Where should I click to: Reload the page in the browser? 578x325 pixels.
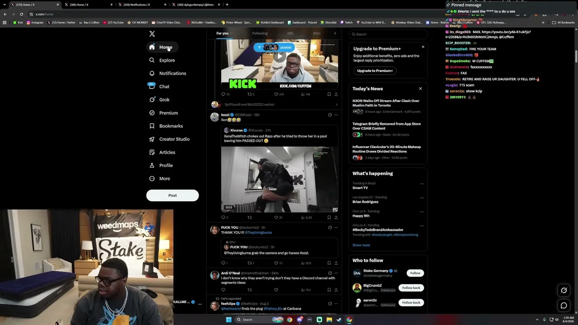[x=21, y=14]
